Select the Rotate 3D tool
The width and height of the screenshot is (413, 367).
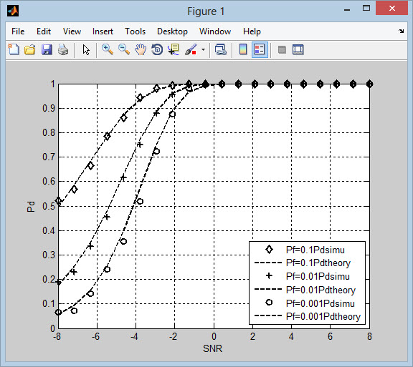coord(157,49)
